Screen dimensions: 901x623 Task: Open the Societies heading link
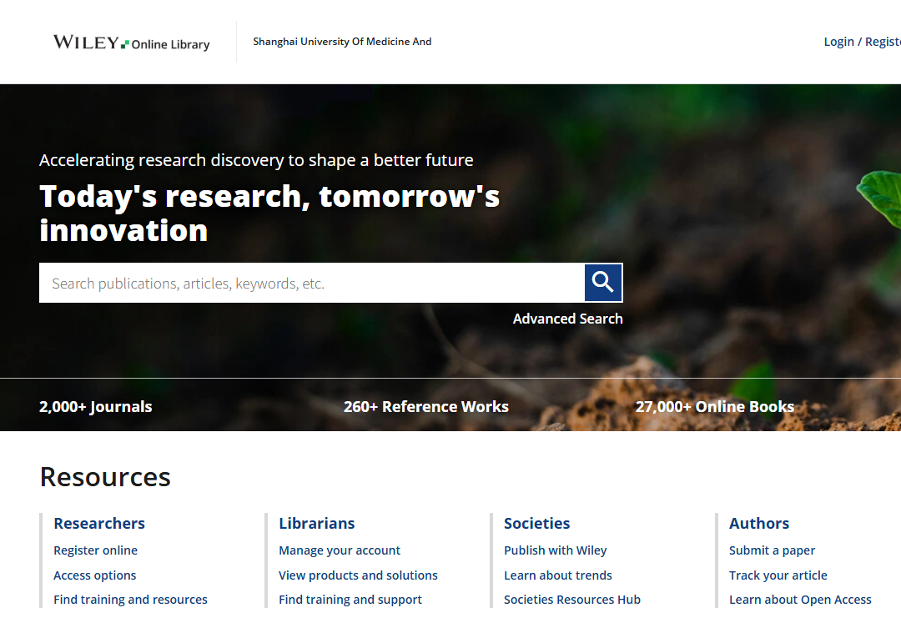(x=537, y=523)
